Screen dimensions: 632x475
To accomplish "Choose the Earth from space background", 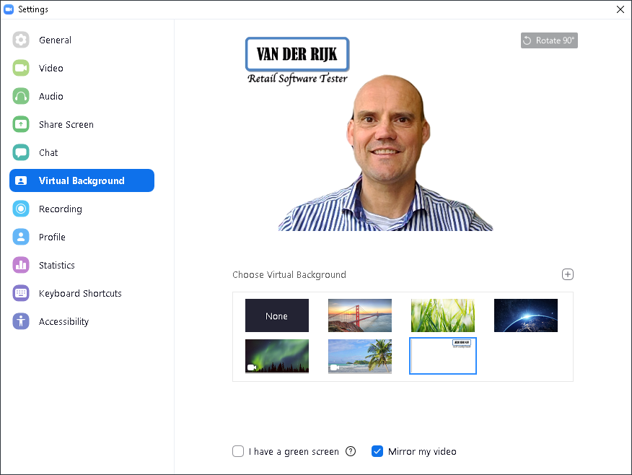I will pyautogui.click(x=525, y=315).
